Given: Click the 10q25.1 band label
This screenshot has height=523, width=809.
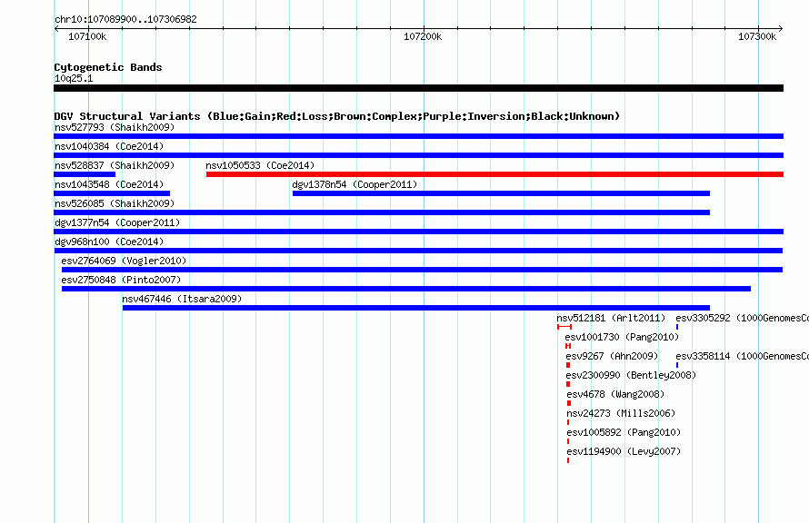Looking at the screenshot, I should (74, 78).
